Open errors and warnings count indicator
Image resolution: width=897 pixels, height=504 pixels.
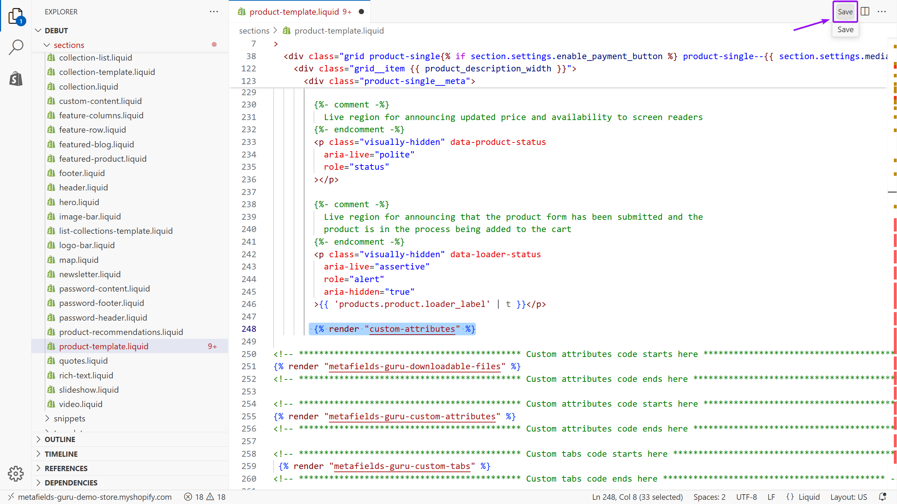click(205, 497)
